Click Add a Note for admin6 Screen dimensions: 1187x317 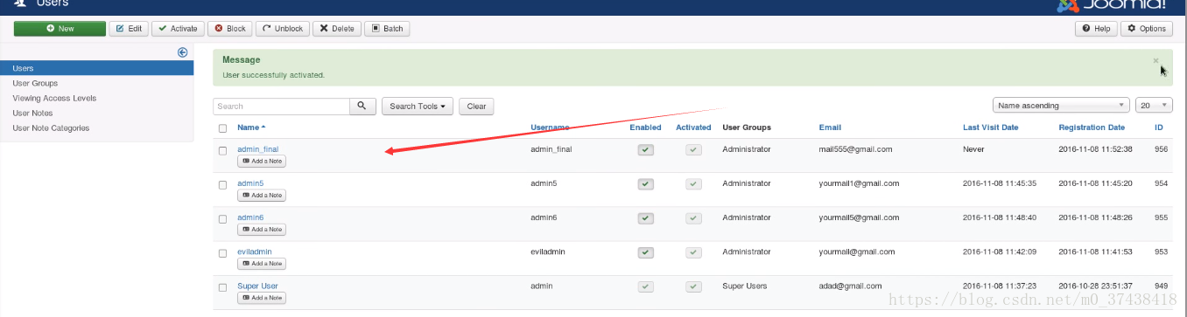click(262, 230)
